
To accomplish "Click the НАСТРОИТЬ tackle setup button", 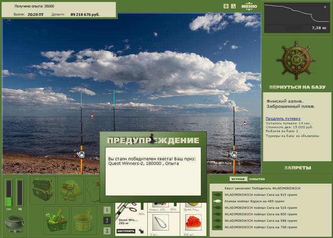I will pyautogui.click(x=126, y=231).
